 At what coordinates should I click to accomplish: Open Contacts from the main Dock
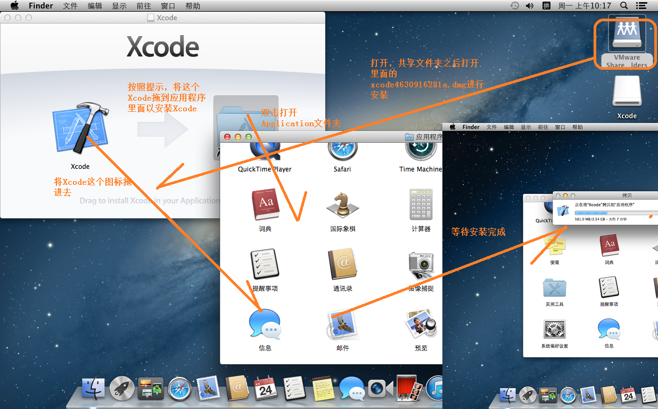(237, 389)
